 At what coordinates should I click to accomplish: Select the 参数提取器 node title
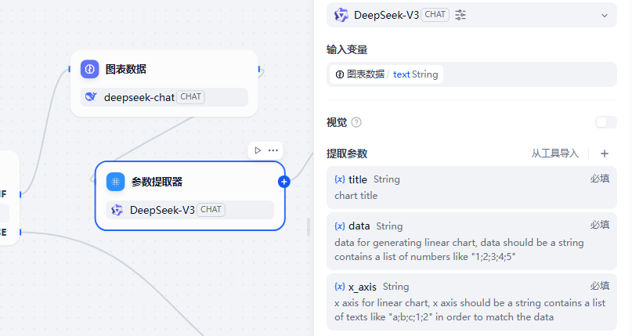coord(157,182)
